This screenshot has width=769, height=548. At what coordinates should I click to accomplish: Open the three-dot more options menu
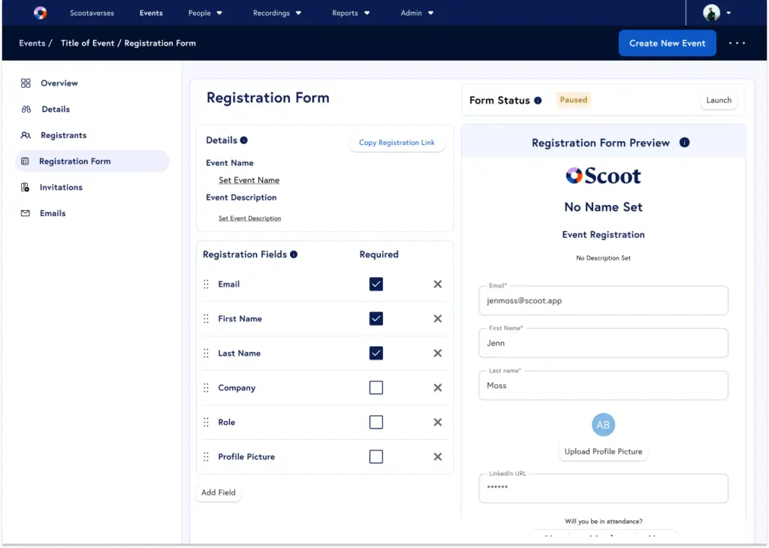pyautogui.click(x=737, y=44)
